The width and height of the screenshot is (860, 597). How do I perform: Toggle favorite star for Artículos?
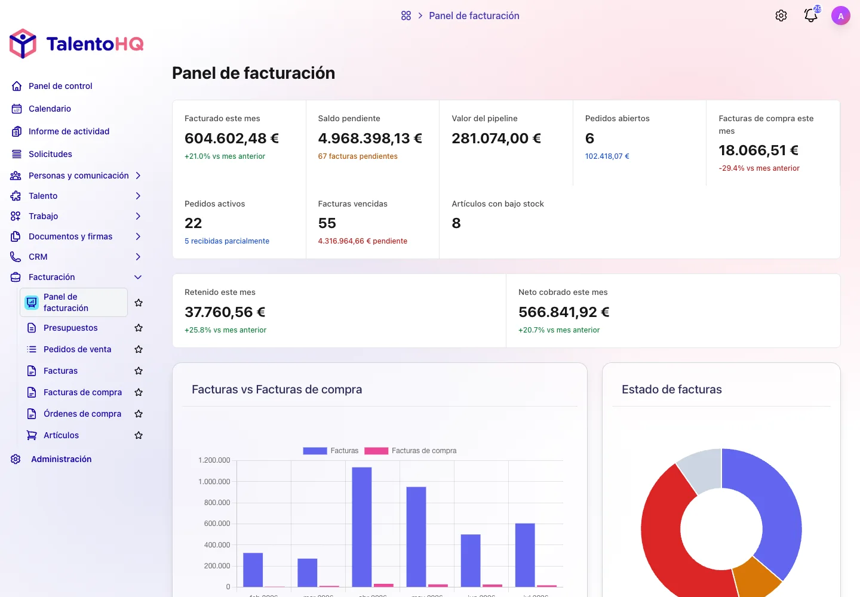[x=139, y=435]
